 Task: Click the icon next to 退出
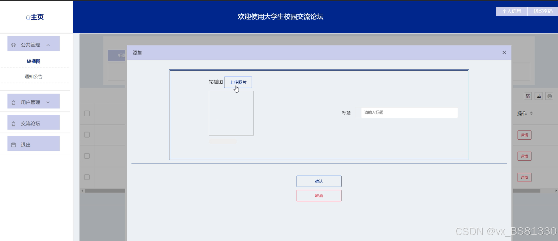(x=13, y=145)
